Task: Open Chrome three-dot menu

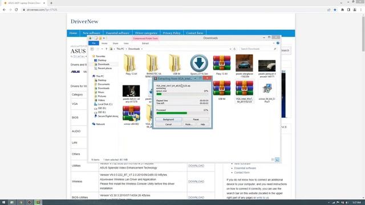Action: click(361, 10)
